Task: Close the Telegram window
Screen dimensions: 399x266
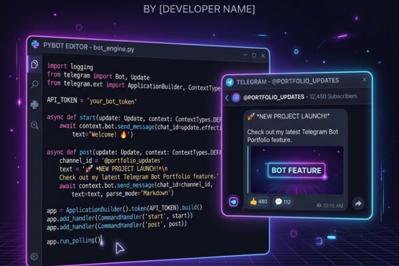Action: pos(364,80)
